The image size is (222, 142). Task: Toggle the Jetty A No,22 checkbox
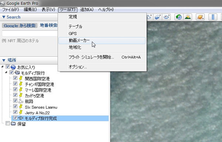[15, 112]
